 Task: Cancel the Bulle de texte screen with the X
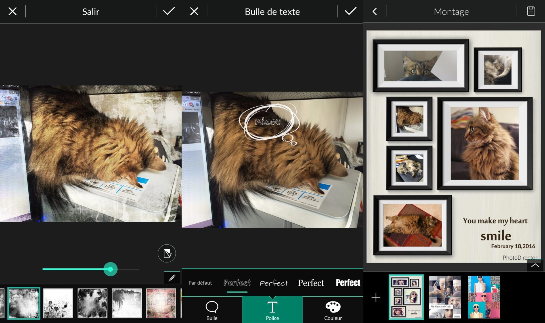(194, 11)
